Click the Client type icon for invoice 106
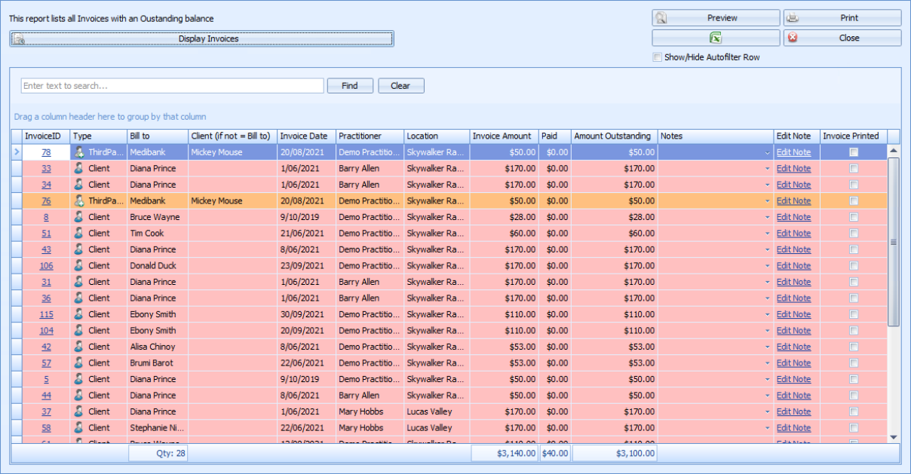The image size is (911, 474). (x=78, y=265)
